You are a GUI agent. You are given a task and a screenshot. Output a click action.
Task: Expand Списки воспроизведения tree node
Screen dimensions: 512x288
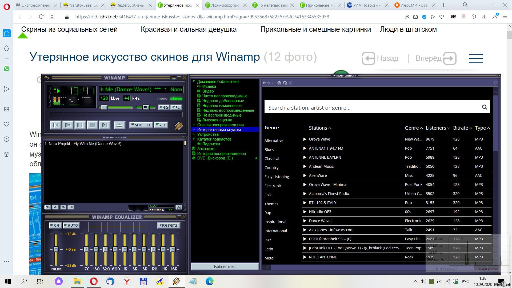tap(194, 125)
